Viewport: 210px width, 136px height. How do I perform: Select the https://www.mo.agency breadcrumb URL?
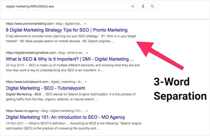tap(22, 111)
